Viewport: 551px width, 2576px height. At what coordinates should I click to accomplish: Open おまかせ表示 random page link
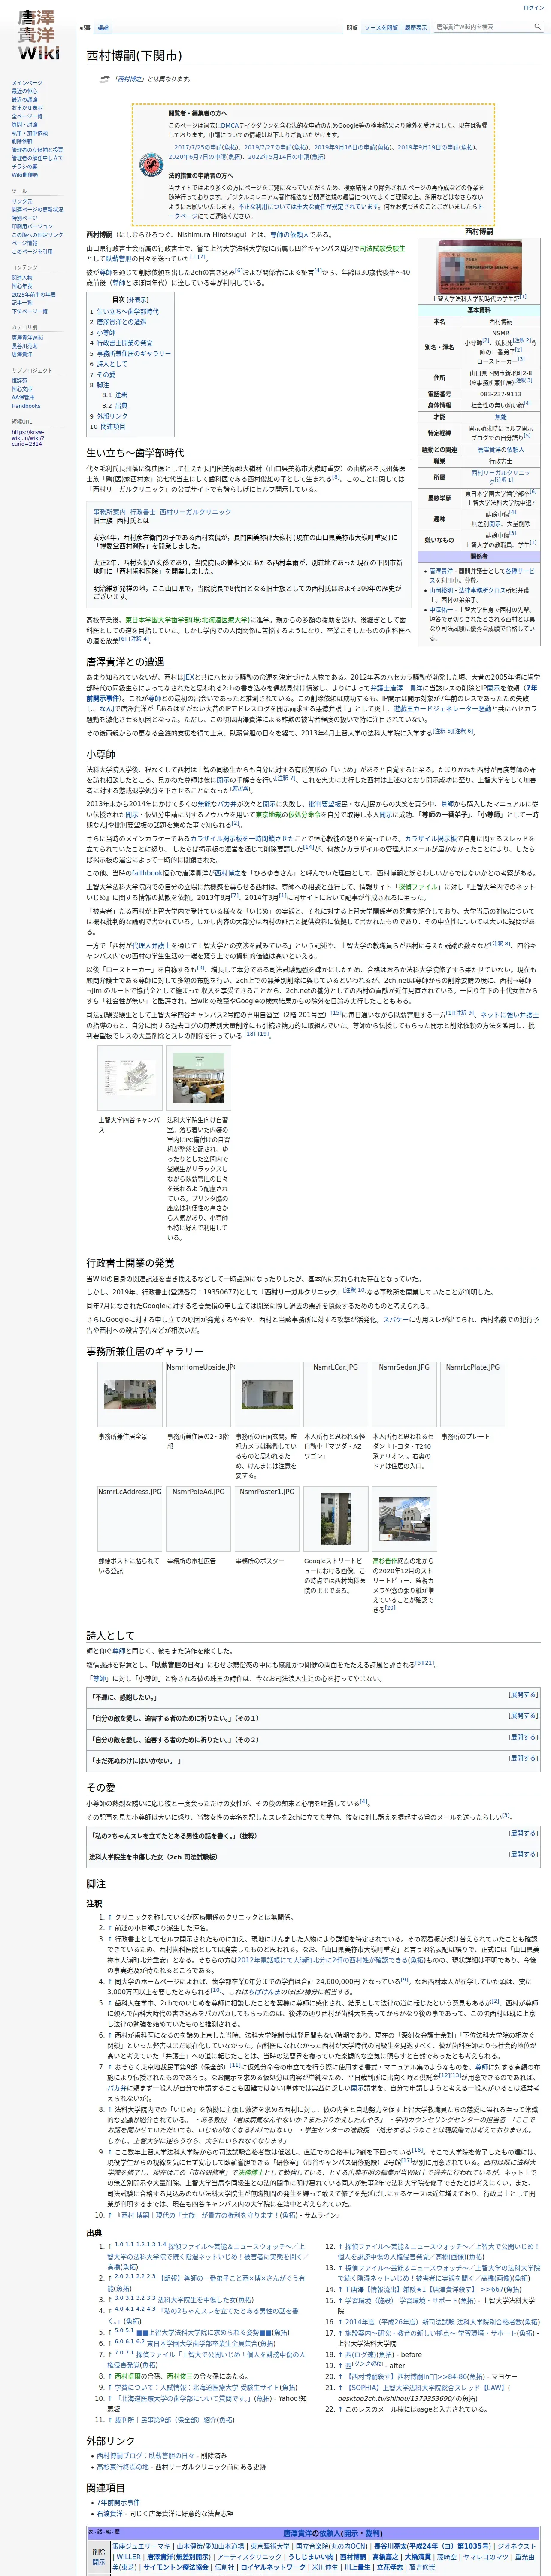coord(27,108)
